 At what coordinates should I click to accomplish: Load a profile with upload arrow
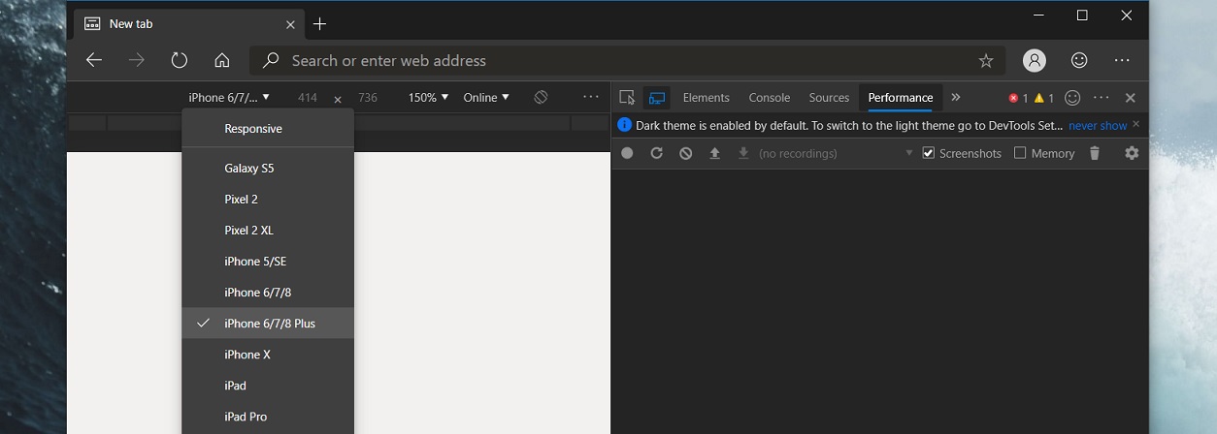(x=715, y=153)
